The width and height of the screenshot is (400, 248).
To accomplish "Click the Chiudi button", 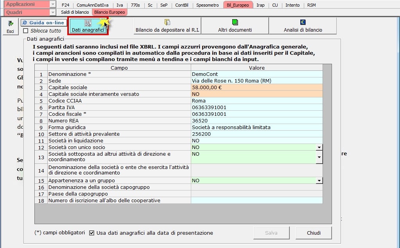I will [x=314, y=233].
